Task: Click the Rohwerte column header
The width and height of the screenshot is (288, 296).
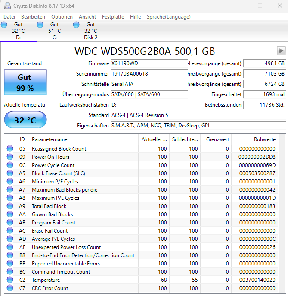Action: tap(255, 139)
